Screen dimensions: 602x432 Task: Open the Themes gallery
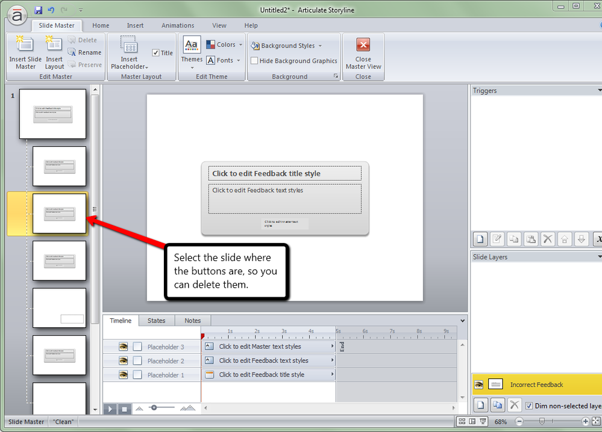coord(192,52)
